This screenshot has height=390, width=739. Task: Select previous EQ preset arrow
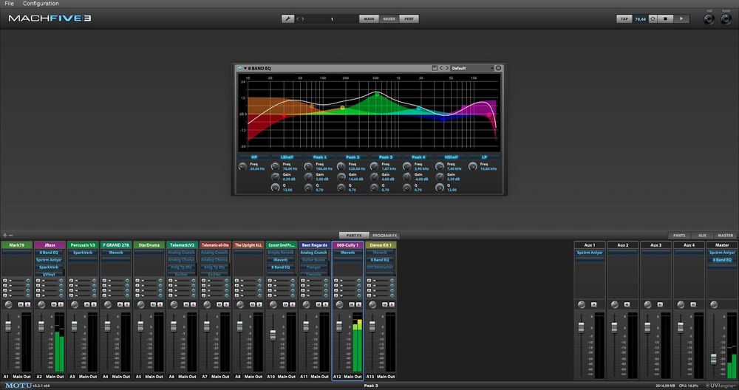[x=441, y=68]
